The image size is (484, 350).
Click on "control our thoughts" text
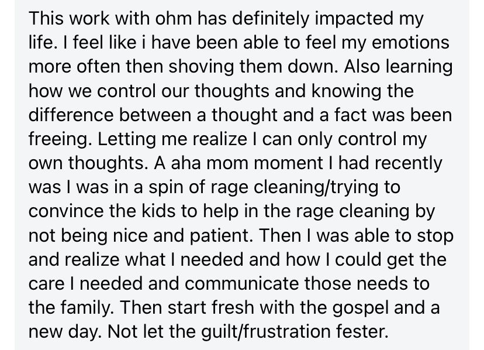coord(183,91)
